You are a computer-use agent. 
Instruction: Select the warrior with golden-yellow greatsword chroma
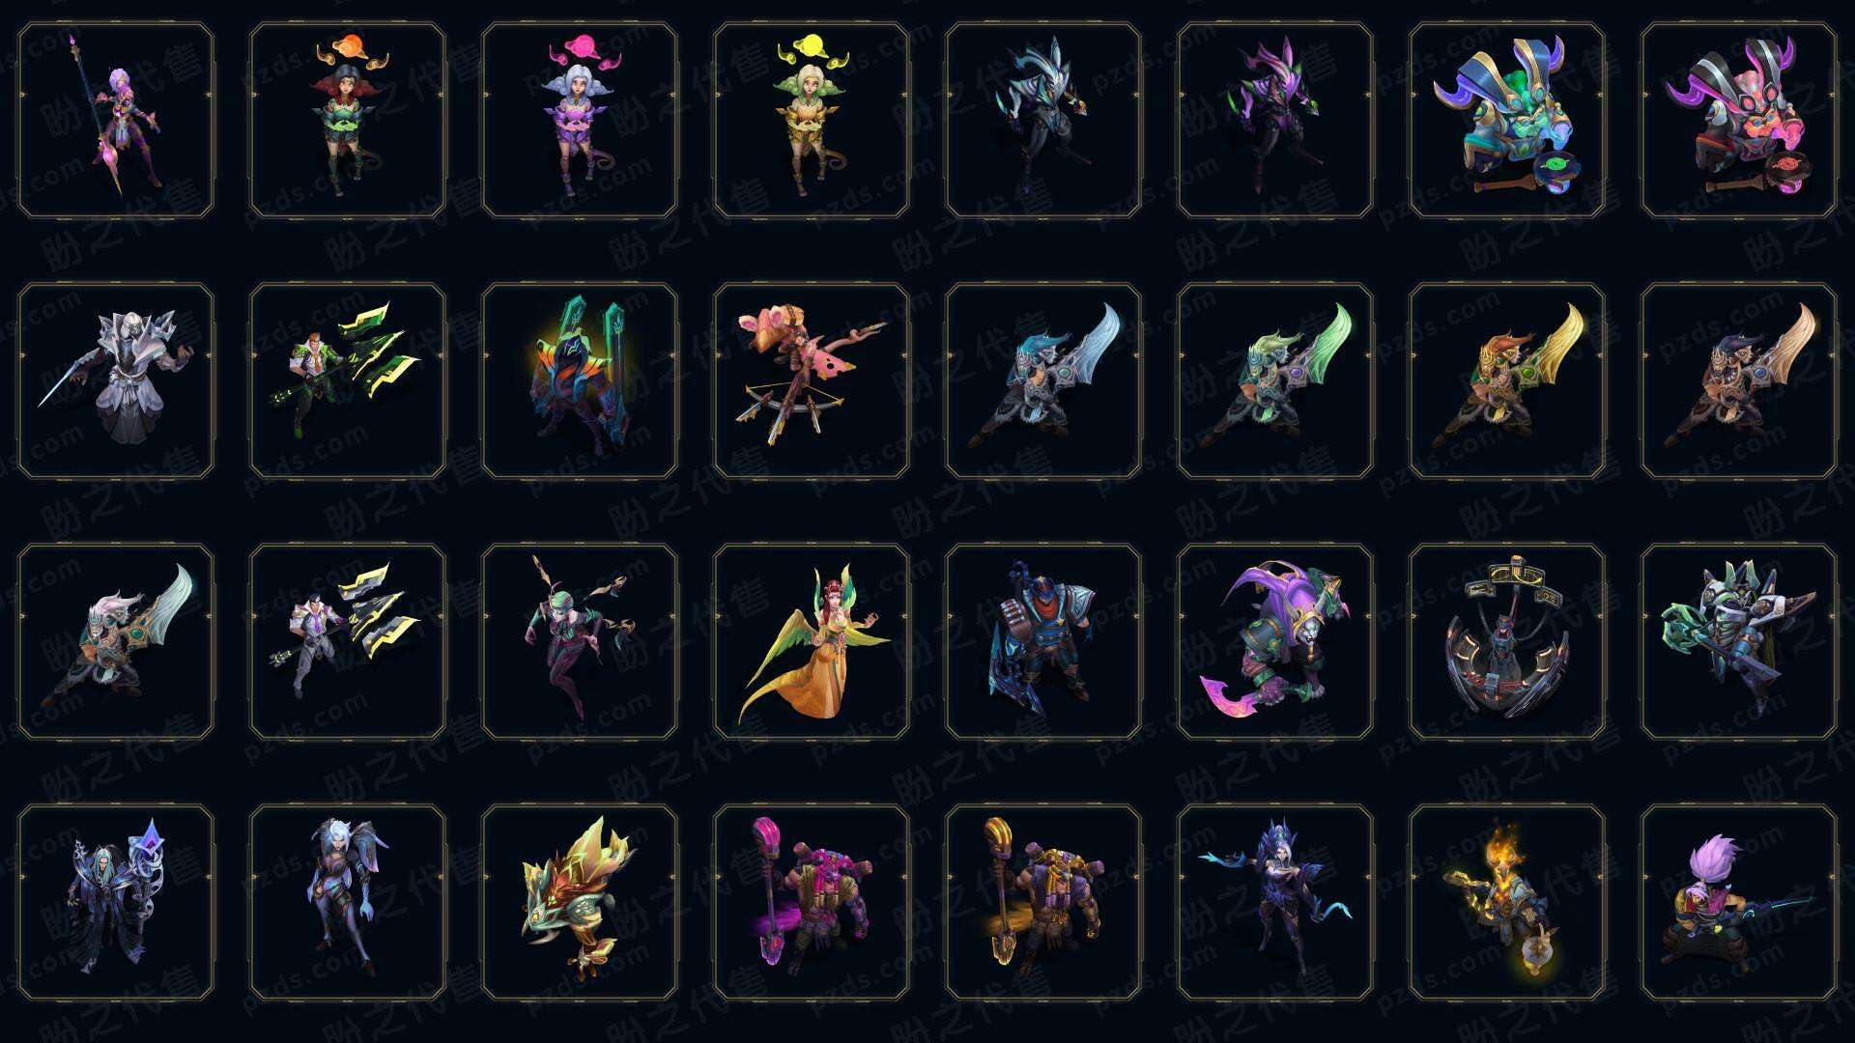click(1507, 381)
